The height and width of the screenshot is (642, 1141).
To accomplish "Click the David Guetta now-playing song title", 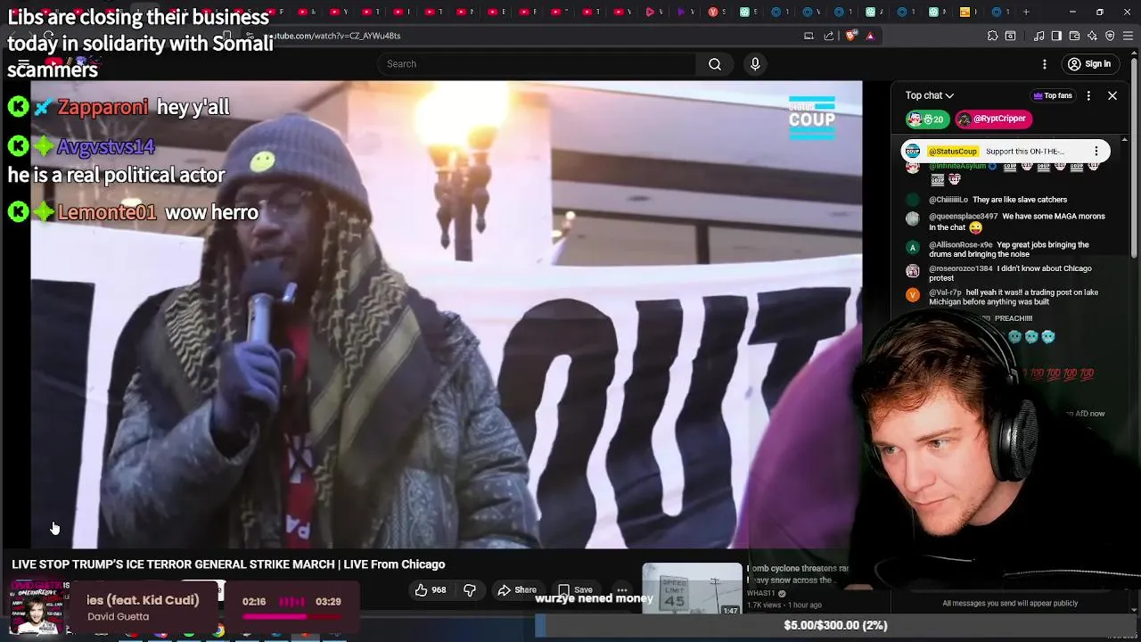I will pyautogui.click(x=143, y=600).
